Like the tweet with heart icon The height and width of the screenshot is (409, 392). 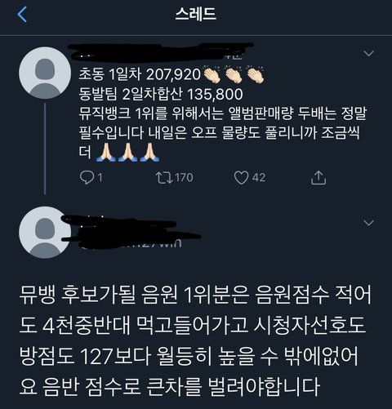241,178
